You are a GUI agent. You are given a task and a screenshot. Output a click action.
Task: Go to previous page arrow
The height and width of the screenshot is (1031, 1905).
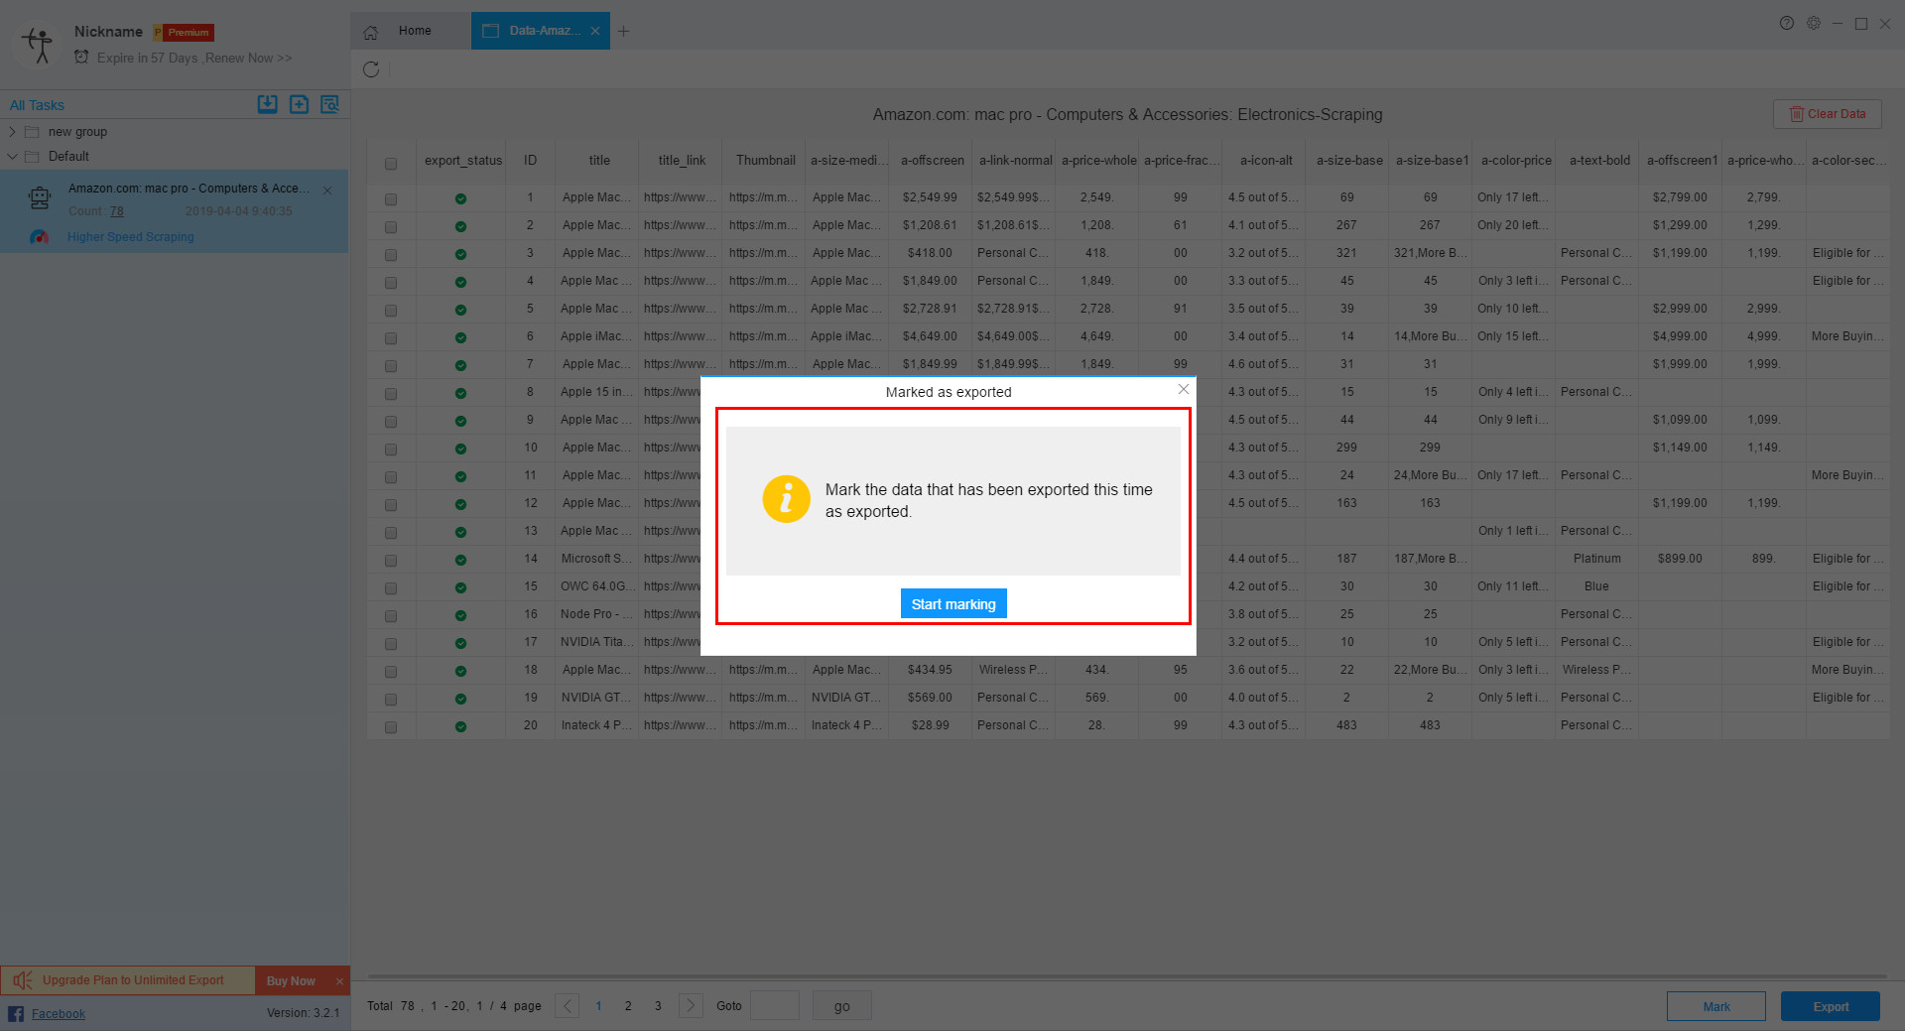(x=568, y=1005)
